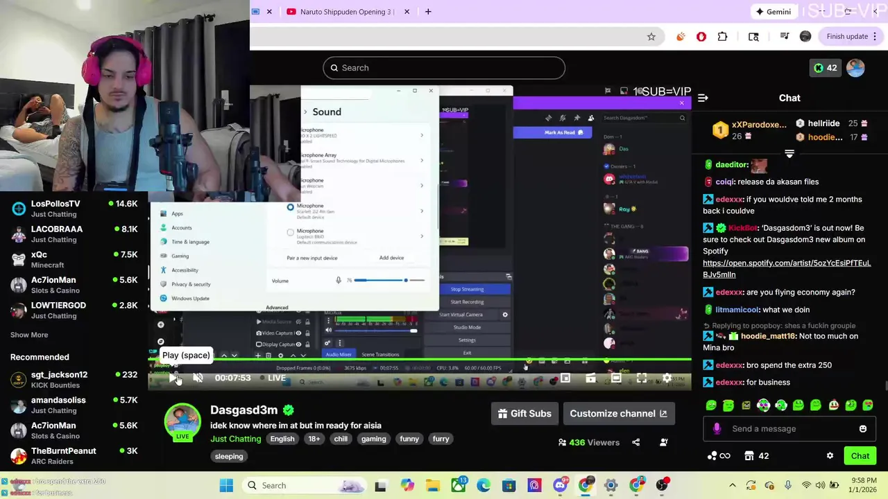Image resolution: width=888 pixels, height=499 pixels.
Task: Select the furry tag
Action: tap(441, 439)
